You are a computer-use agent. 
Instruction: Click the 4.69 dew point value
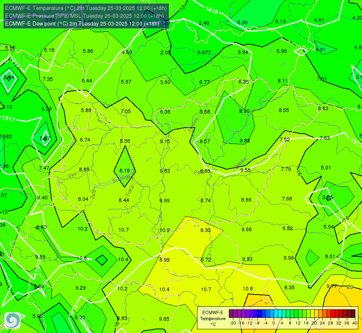coord(127,52)
